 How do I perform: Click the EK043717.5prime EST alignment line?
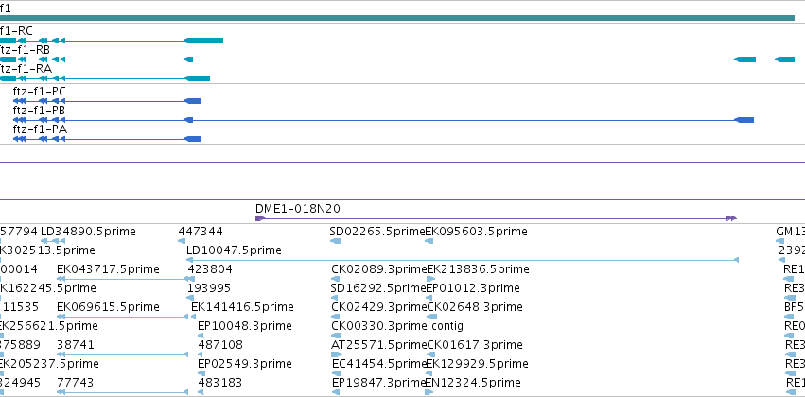123,279
